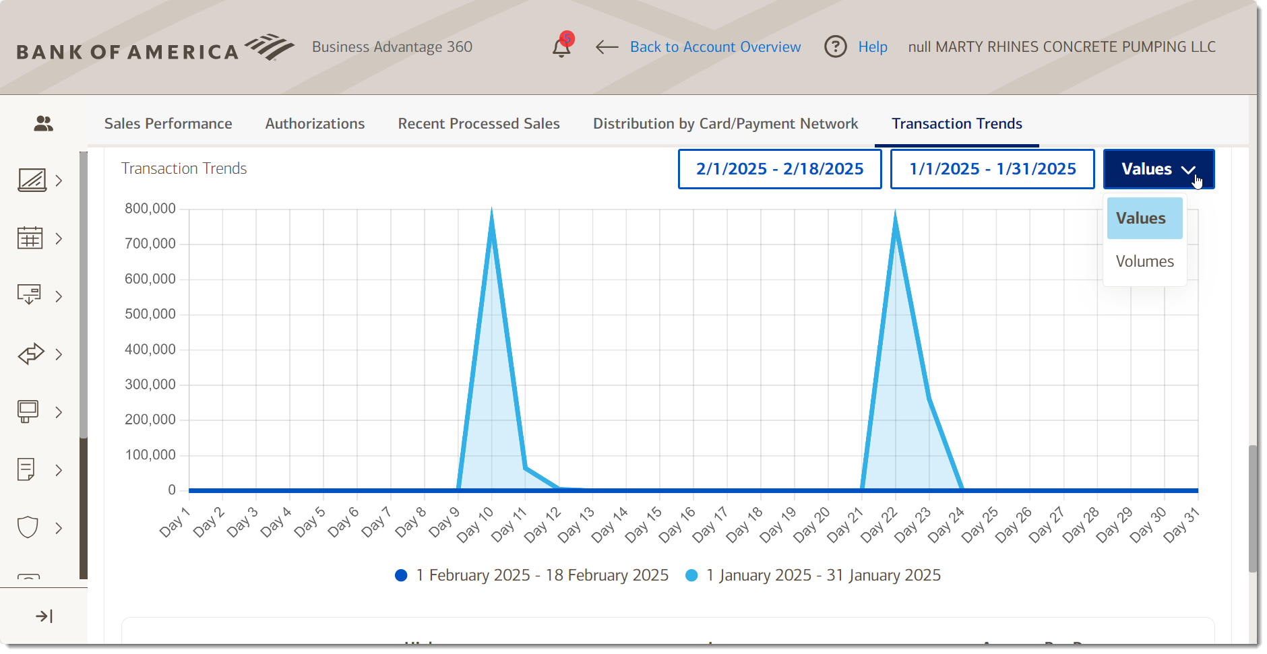The image size is (1267, 654).
Task: Open the Values dropdown button
Action: (x=1157, y=169)
